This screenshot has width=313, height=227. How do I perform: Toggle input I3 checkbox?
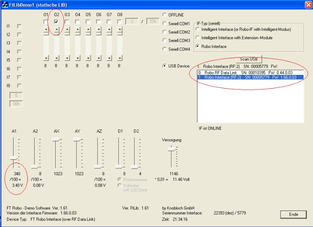point(19,43)
